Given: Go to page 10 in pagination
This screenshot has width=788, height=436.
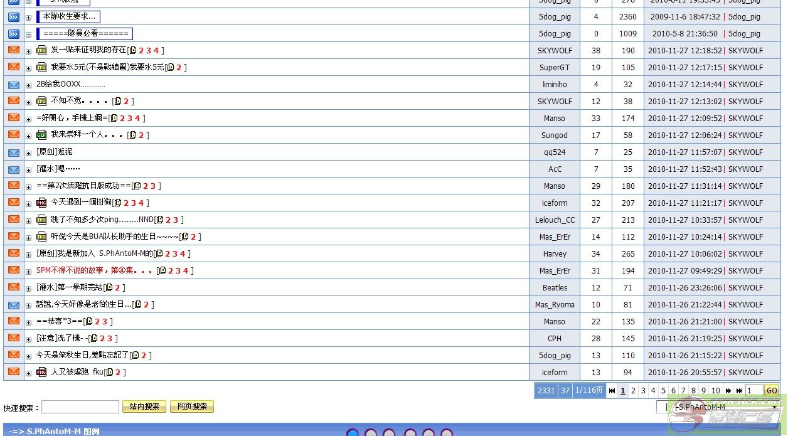Looking at the screenshot, I should (715, 391).
